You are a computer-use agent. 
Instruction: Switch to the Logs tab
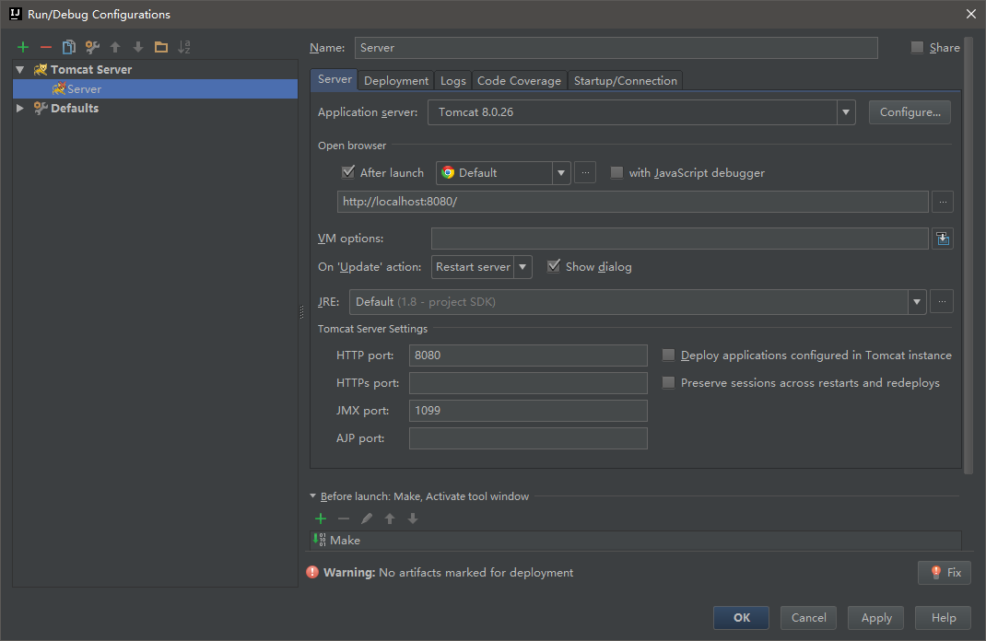[452, 80]
